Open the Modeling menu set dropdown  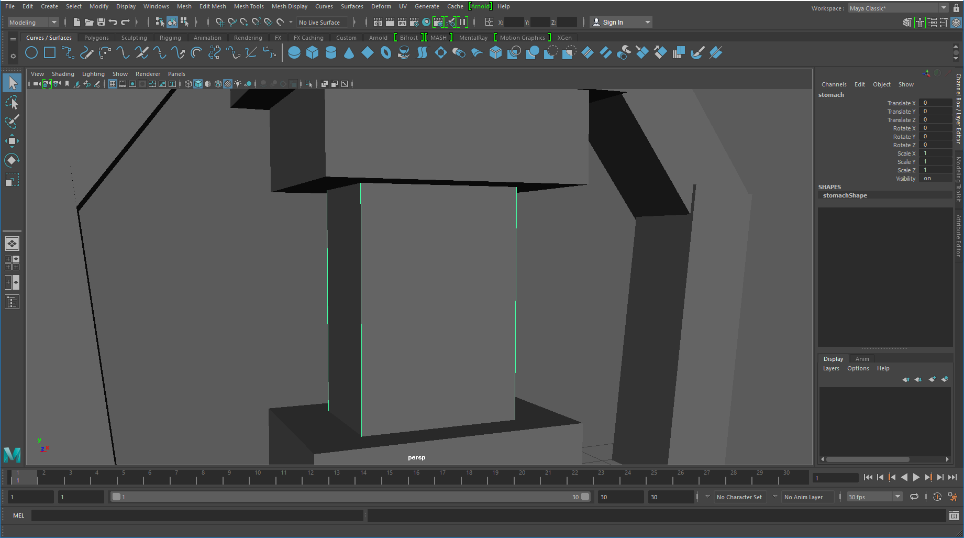coord(32,22)
